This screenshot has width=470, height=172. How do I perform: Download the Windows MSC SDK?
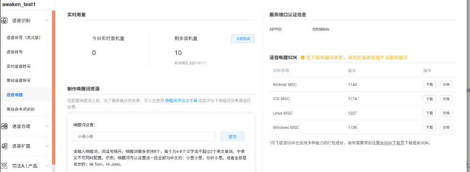tap(429, 127)
